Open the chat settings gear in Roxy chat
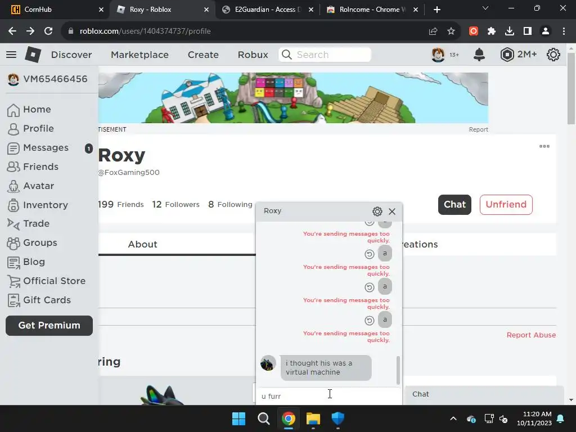 pos(377,211)
